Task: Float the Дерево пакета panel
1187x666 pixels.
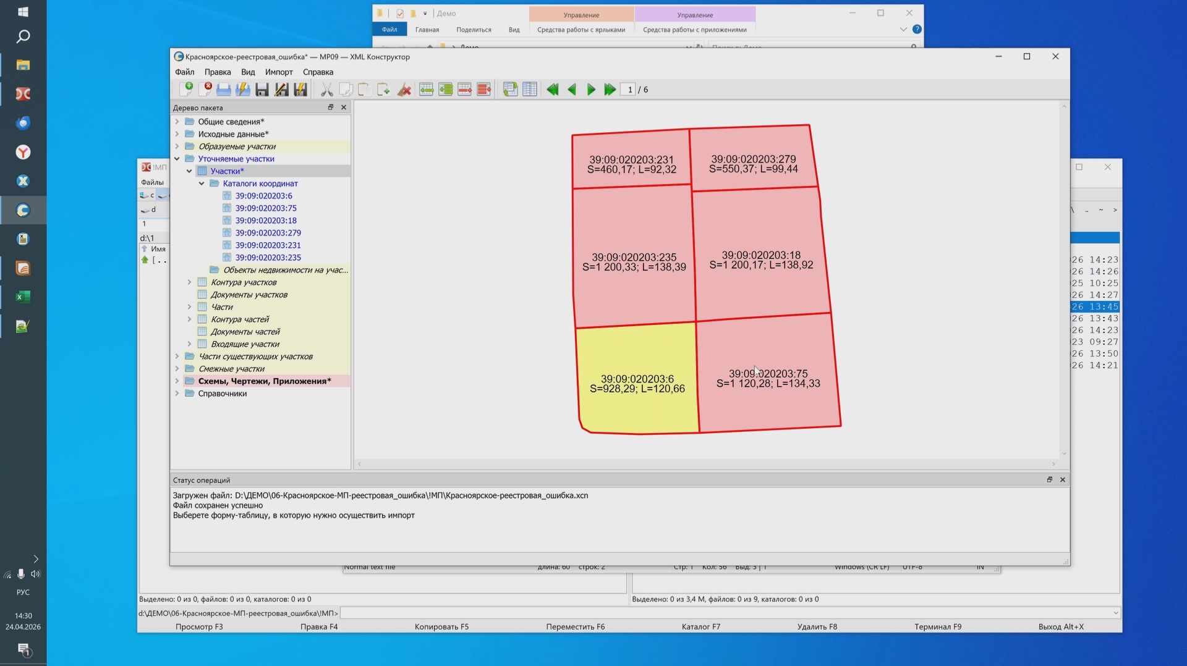Action: click(331, 107)
